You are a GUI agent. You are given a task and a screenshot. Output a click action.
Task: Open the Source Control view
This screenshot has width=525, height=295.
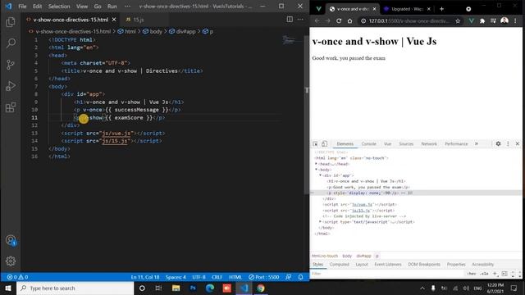11,65
